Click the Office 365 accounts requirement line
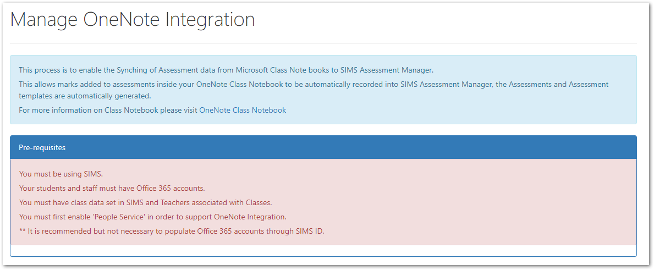 click(x=112, y=188)
